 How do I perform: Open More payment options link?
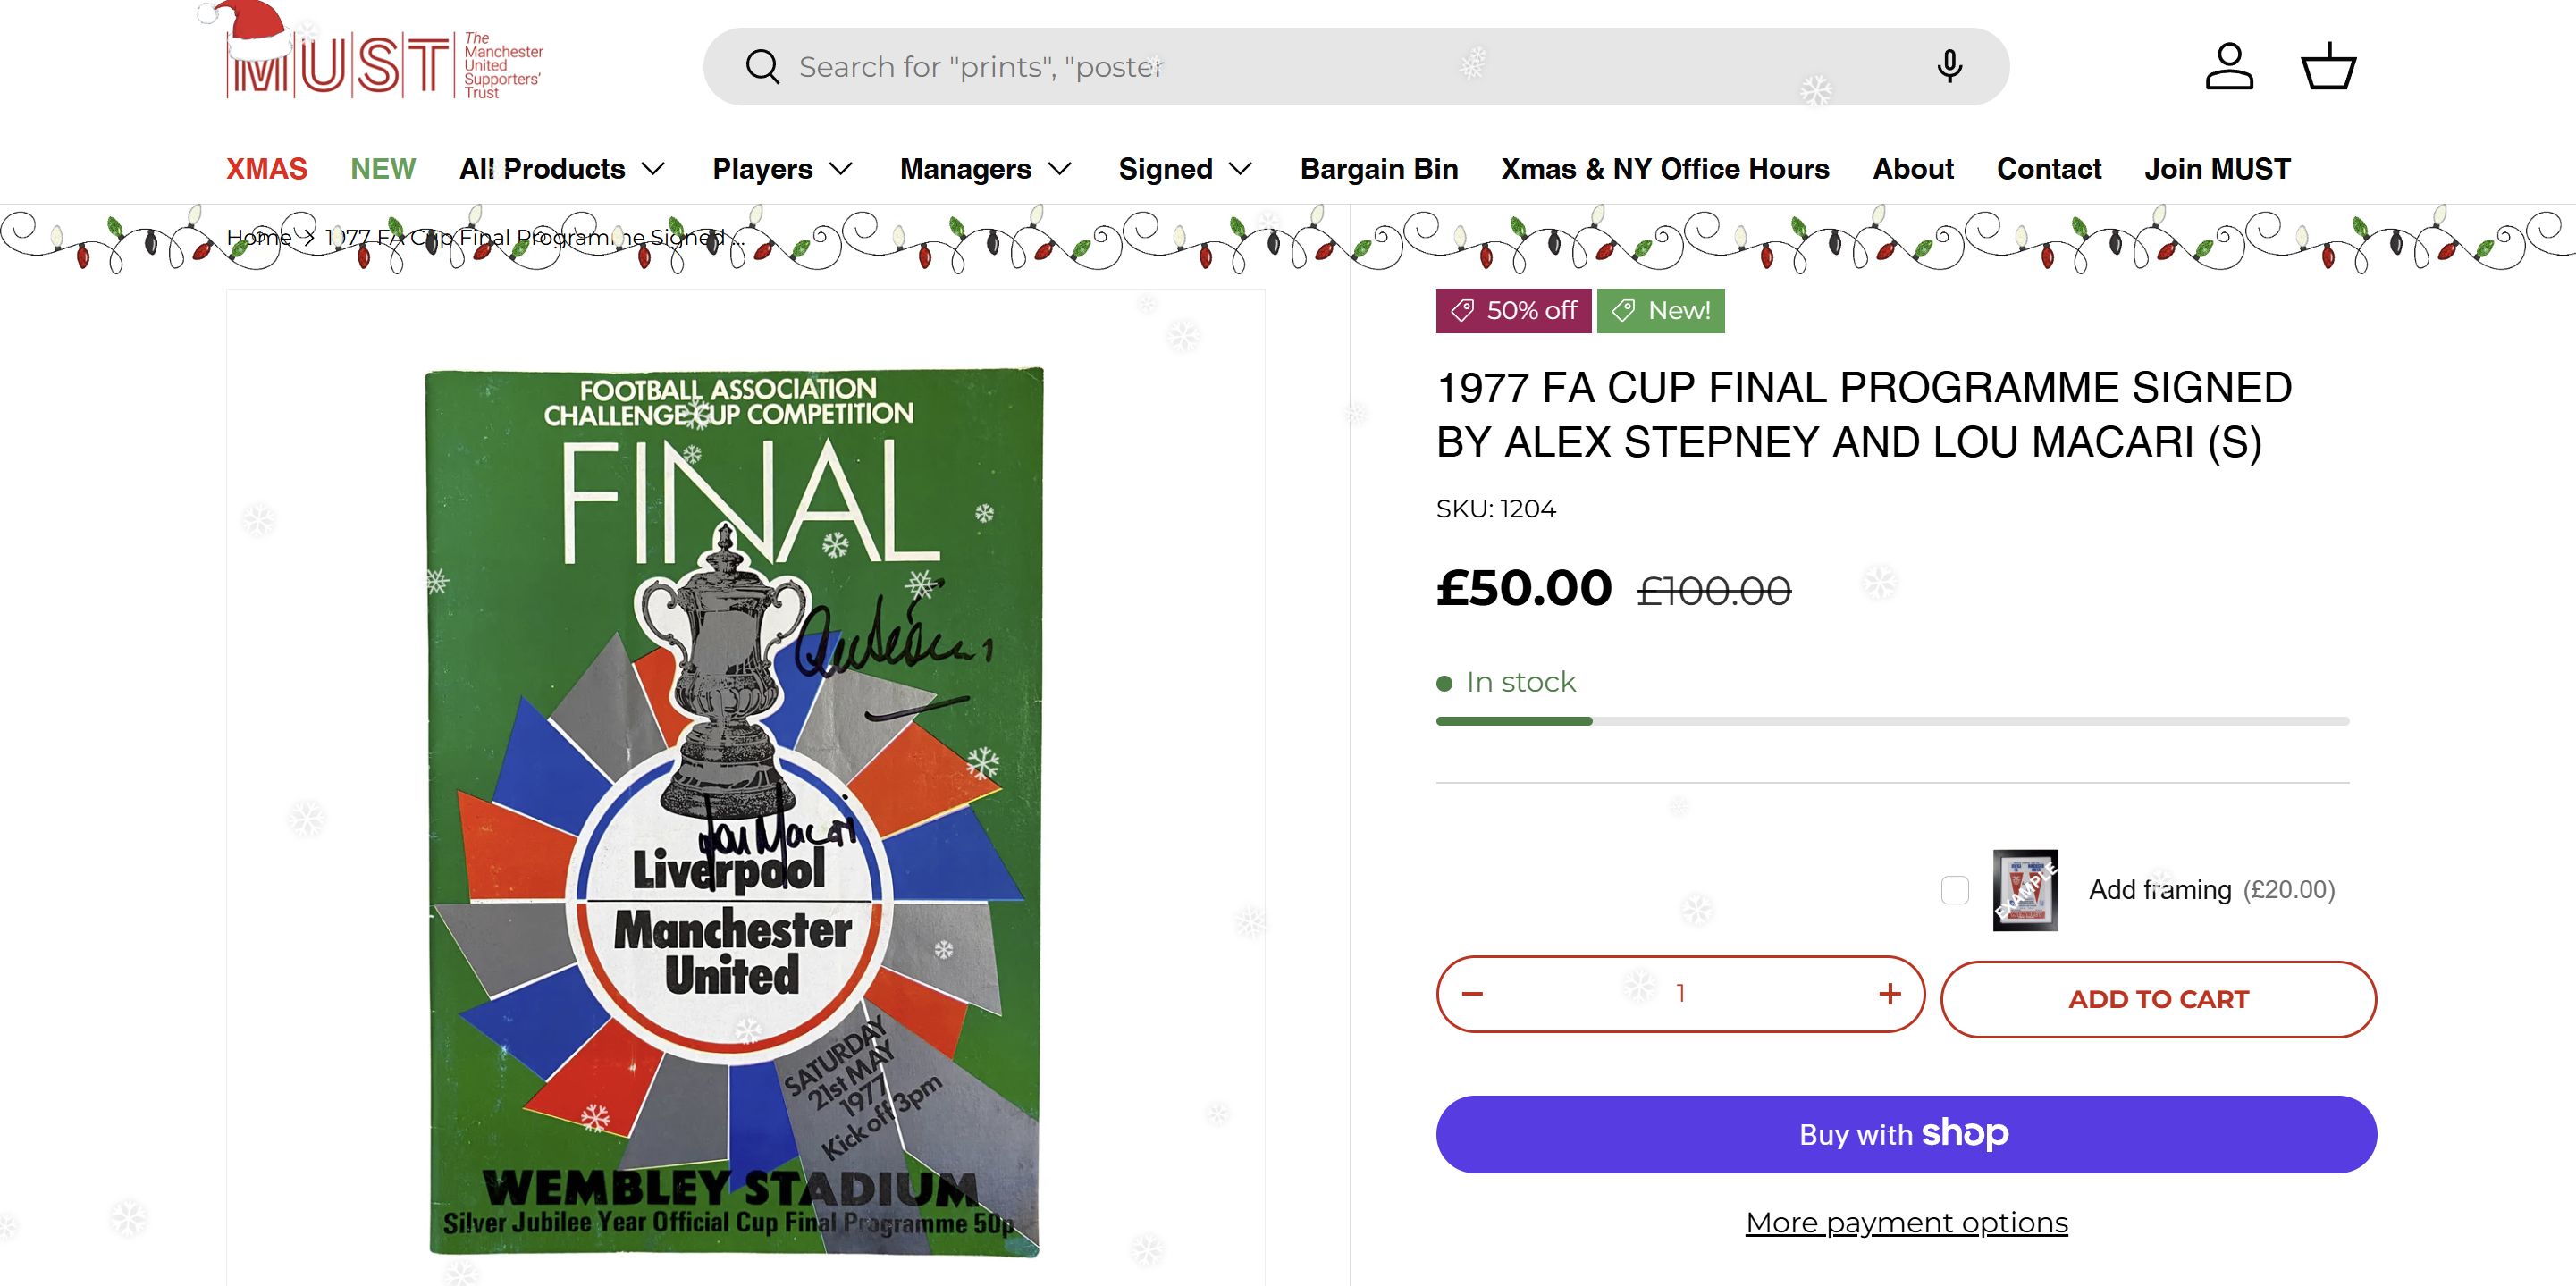(x=1906, y=1222)
